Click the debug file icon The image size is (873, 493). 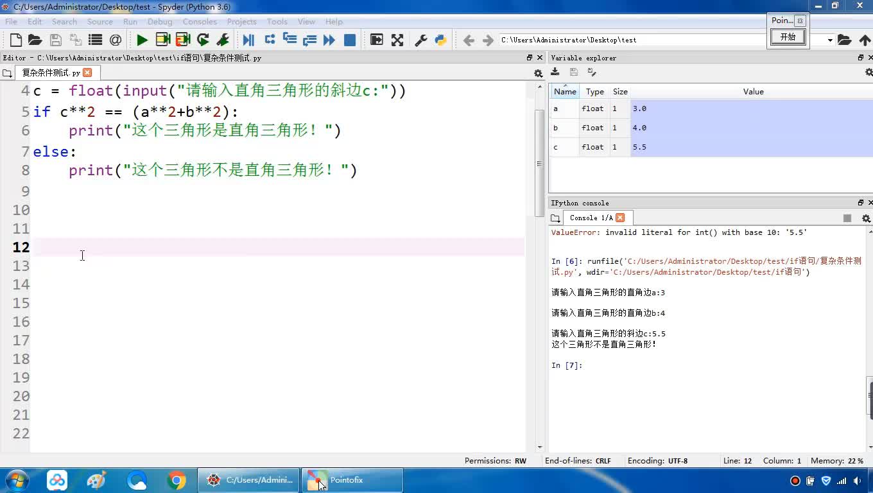click(x=248, y=40)
